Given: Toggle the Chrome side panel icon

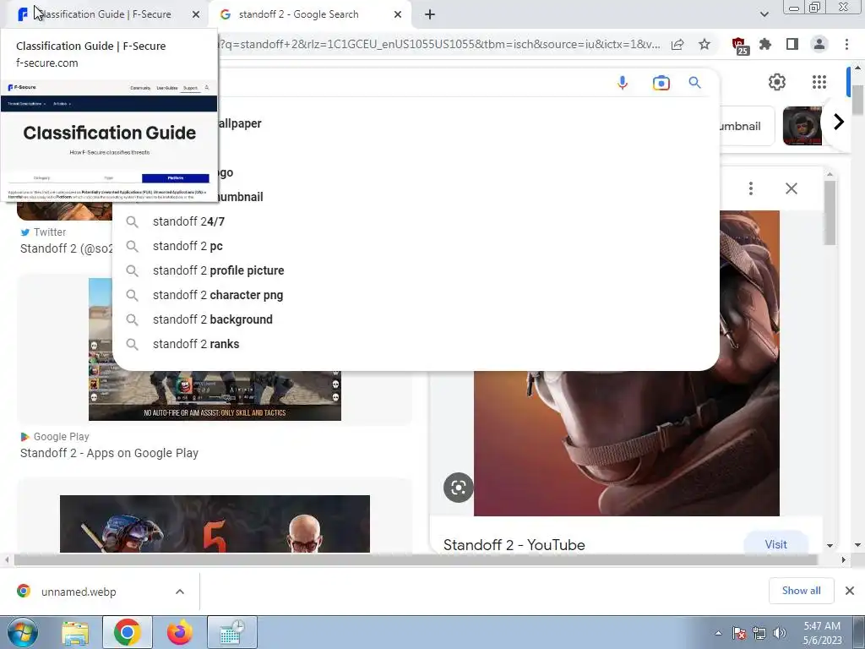Looking at the screenshot, I should pyautogui.click(x=792, y=44).
